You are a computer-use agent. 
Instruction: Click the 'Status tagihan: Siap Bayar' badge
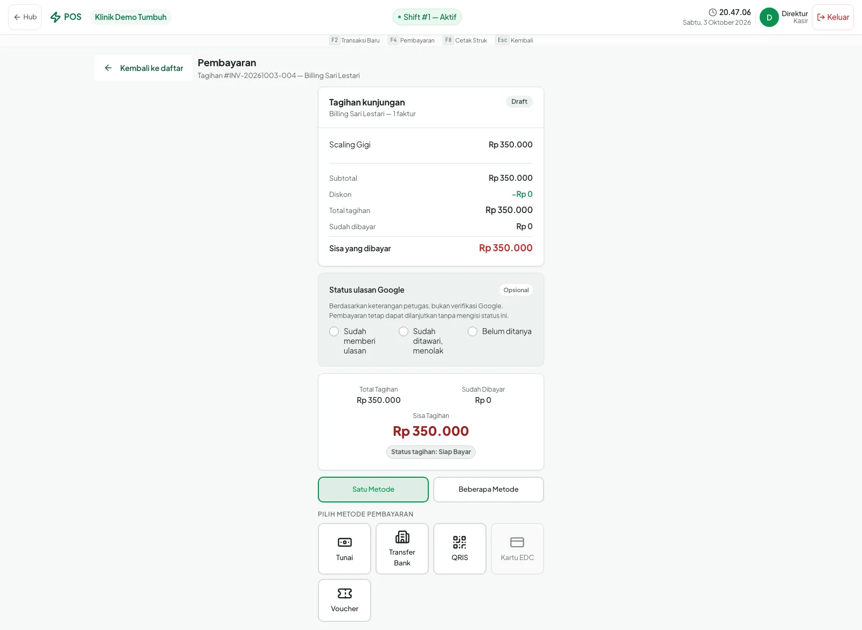click(x=431, y=452)
